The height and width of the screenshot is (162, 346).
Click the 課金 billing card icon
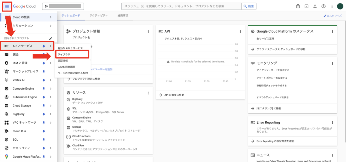pos(7,54)
